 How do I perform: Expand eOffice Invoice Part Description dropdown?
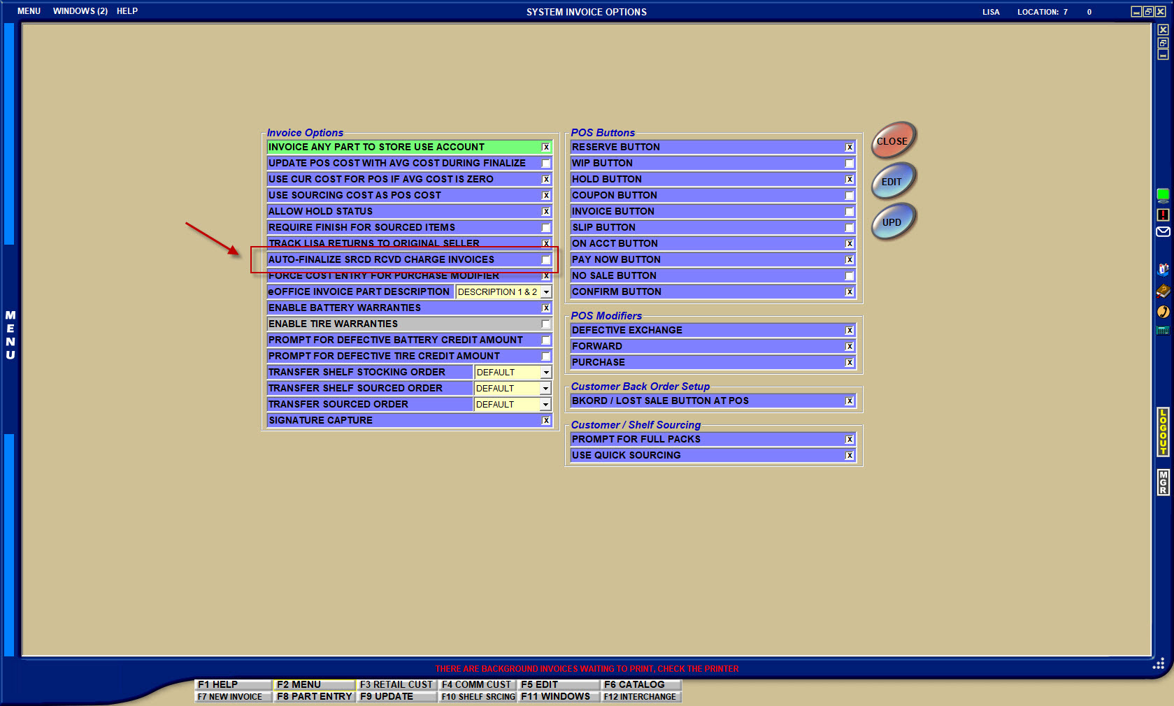point(546,292)
